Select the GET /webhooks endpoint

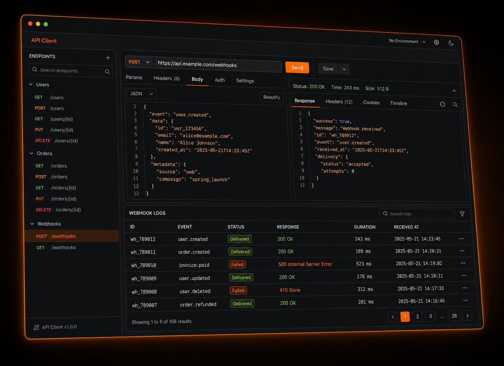pos(56,247)
